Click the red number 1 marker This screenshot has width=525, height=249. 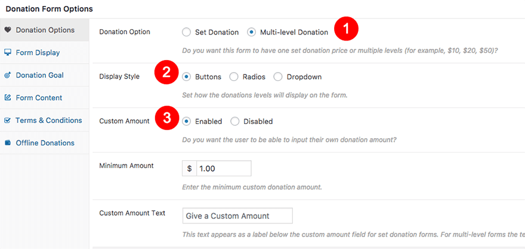(345, 28)
